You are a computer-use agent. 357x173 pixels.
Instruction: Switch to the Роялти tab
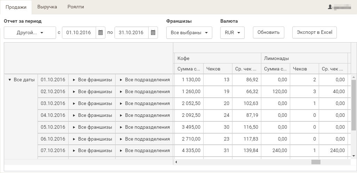[x=76, y=7]
